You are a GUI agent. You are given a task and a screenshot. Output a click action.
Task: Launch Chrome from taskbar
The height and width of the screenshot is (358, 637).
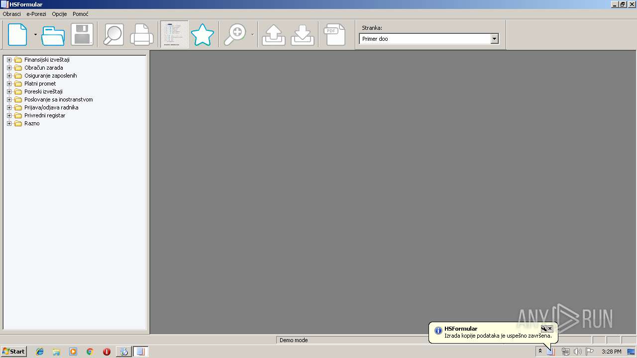[x=90, y=352]
